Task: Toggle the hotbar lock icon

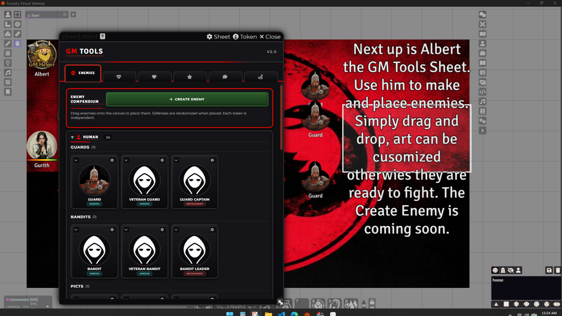Action: pos(372,302)
